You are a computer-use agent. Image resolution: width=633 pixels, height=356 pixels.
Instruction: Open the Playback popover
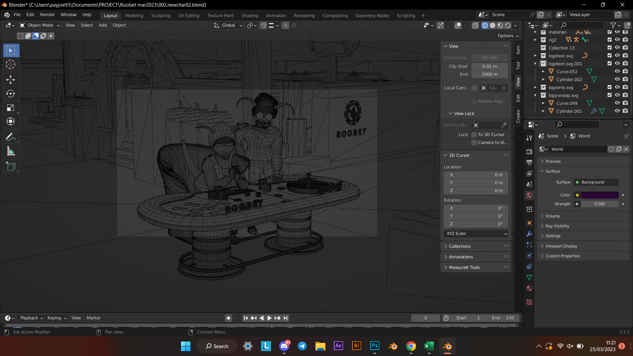(32, 318)
